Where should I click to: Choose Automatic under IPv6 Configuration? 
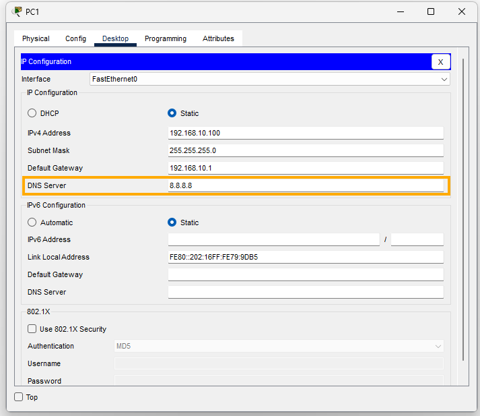32,222
